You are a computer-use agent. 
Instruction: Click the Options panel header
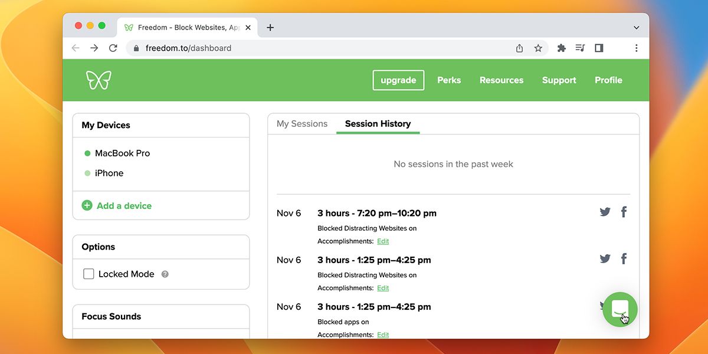[160, 247]
